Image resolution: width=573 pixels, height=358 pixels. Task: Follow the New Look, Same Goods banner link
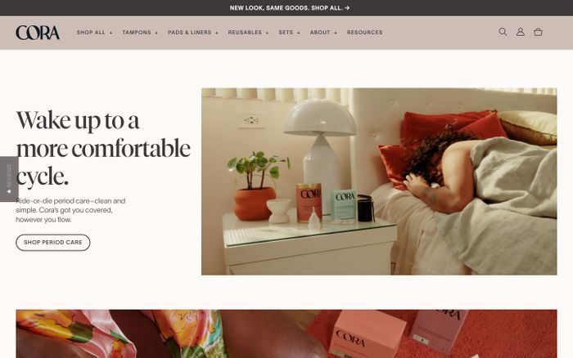point(286,7)
